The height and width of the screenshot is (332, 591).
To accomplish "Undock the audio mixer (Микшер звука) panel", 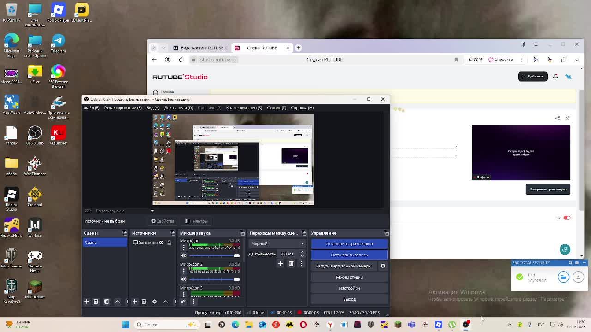I will coord(241,233).
